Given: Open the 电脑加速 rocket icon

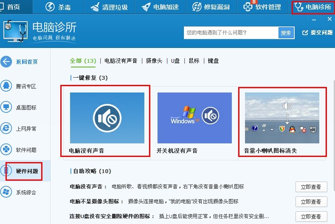Looking at the screenshot, I should point(146,7).
